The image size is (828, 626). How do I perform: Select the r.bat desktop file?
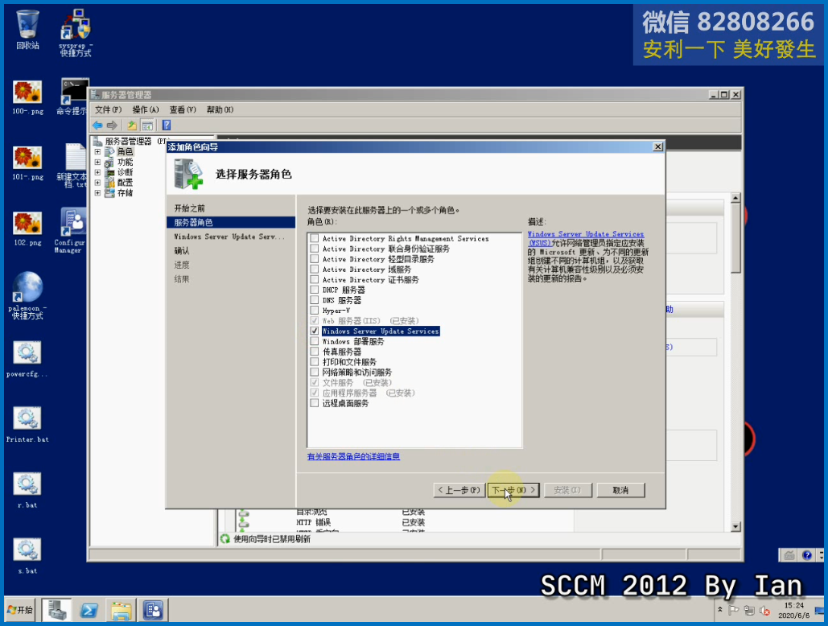click(27, 490)
